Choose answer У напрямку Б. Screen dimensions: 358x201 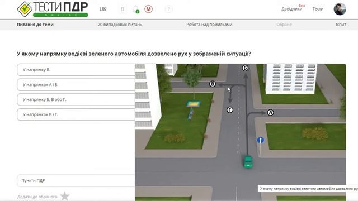click(76, 70)
